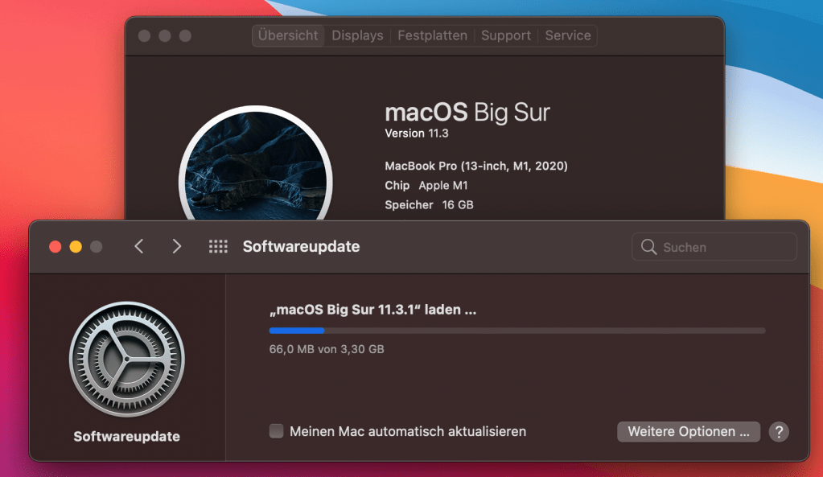Click the large Softwareupdate gear icon
The image size is (823, 477).
126,359
